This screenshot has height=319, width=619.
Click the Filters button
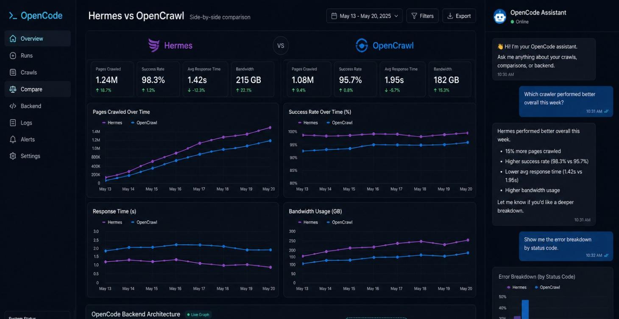422,16
